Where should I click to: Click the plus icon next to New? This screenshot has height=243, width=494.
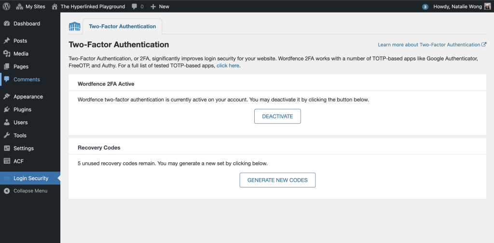coord(153,6)
